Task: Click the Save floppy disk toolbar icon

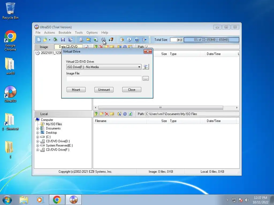Action: 63,40
